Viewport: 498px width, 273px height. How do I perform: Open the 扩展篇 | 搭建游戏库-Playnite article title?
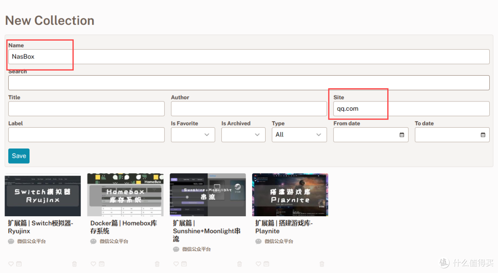pyautogui.click(x=284, y=227)
